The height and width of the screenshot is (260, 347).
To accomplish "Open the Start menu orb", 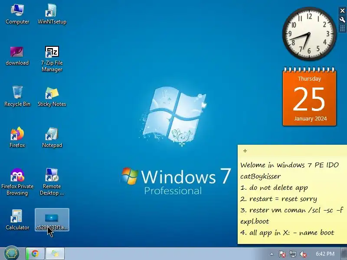I will coord(12,253).
